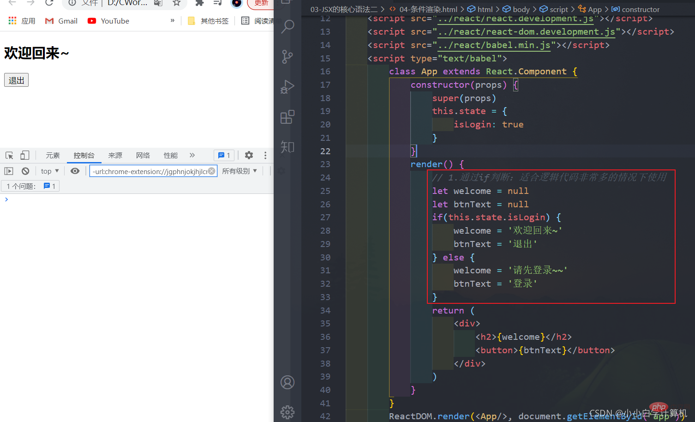Click the render() method text
The width and height of the screenshot is (695, 422).
pos(432,164)
